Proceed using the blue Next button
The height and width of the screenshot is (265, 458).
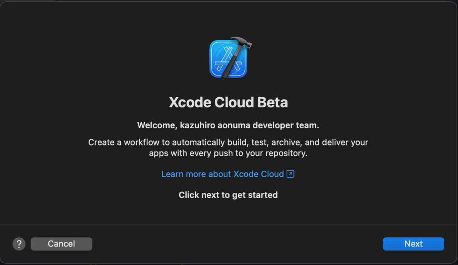(413, 244)
